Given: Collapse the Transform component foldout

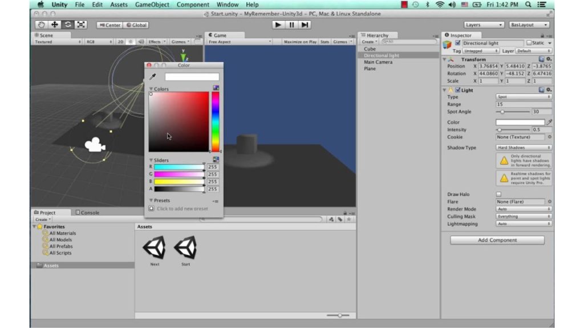Looking at the screenshot, I should click(x=444, y=59).
